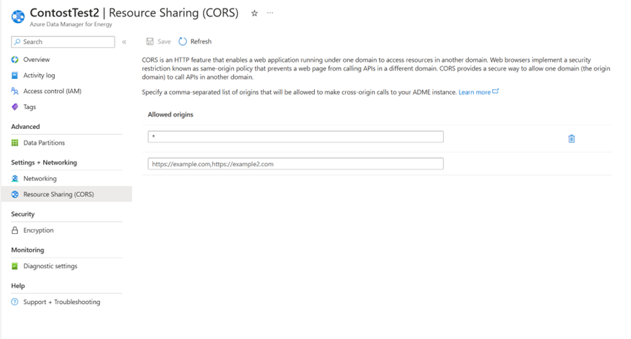Viewport: 631px width, 339px height.
Task: Open the Activity log page
Action: click(x=38, y=75)
